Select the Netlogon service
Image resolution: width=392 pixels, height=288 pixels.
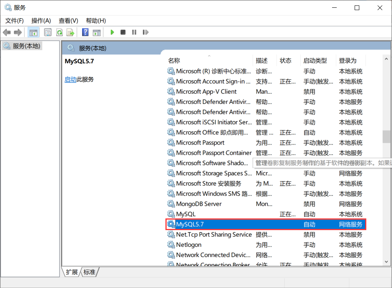click(x=266, y=245)
